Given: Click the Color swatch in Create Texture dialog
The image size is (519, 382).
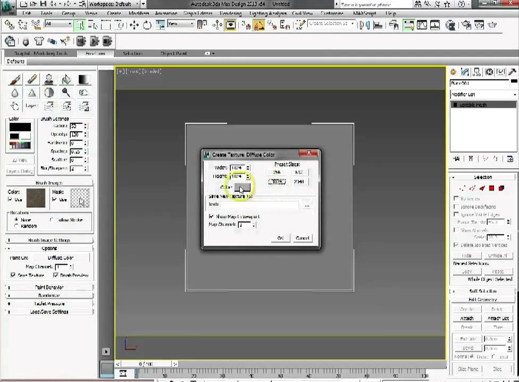Looking at the screenshot, I should (x=242, y=187).
